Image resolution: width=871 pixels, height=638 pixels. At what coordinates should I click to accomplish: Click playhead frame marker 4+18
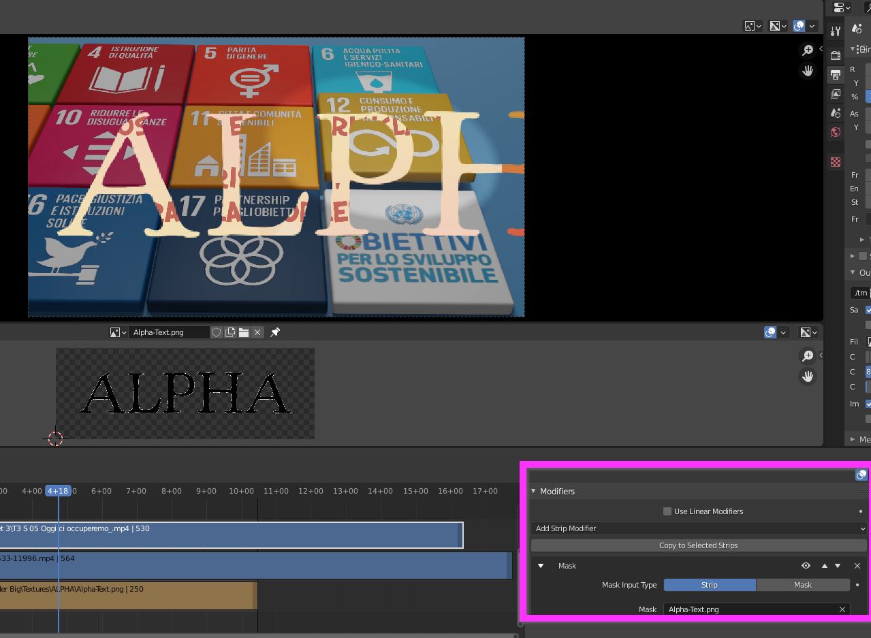(58, 491)
